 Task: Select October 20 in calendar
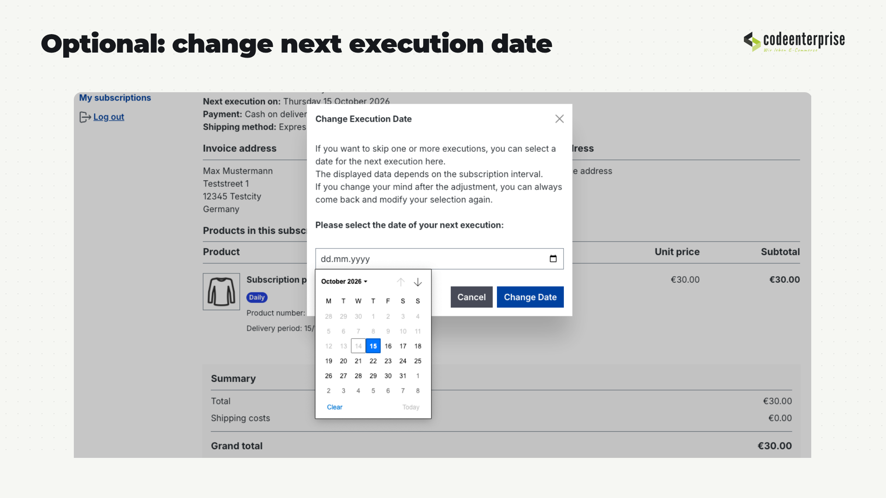pyautogui.click(x=343, y=361)
